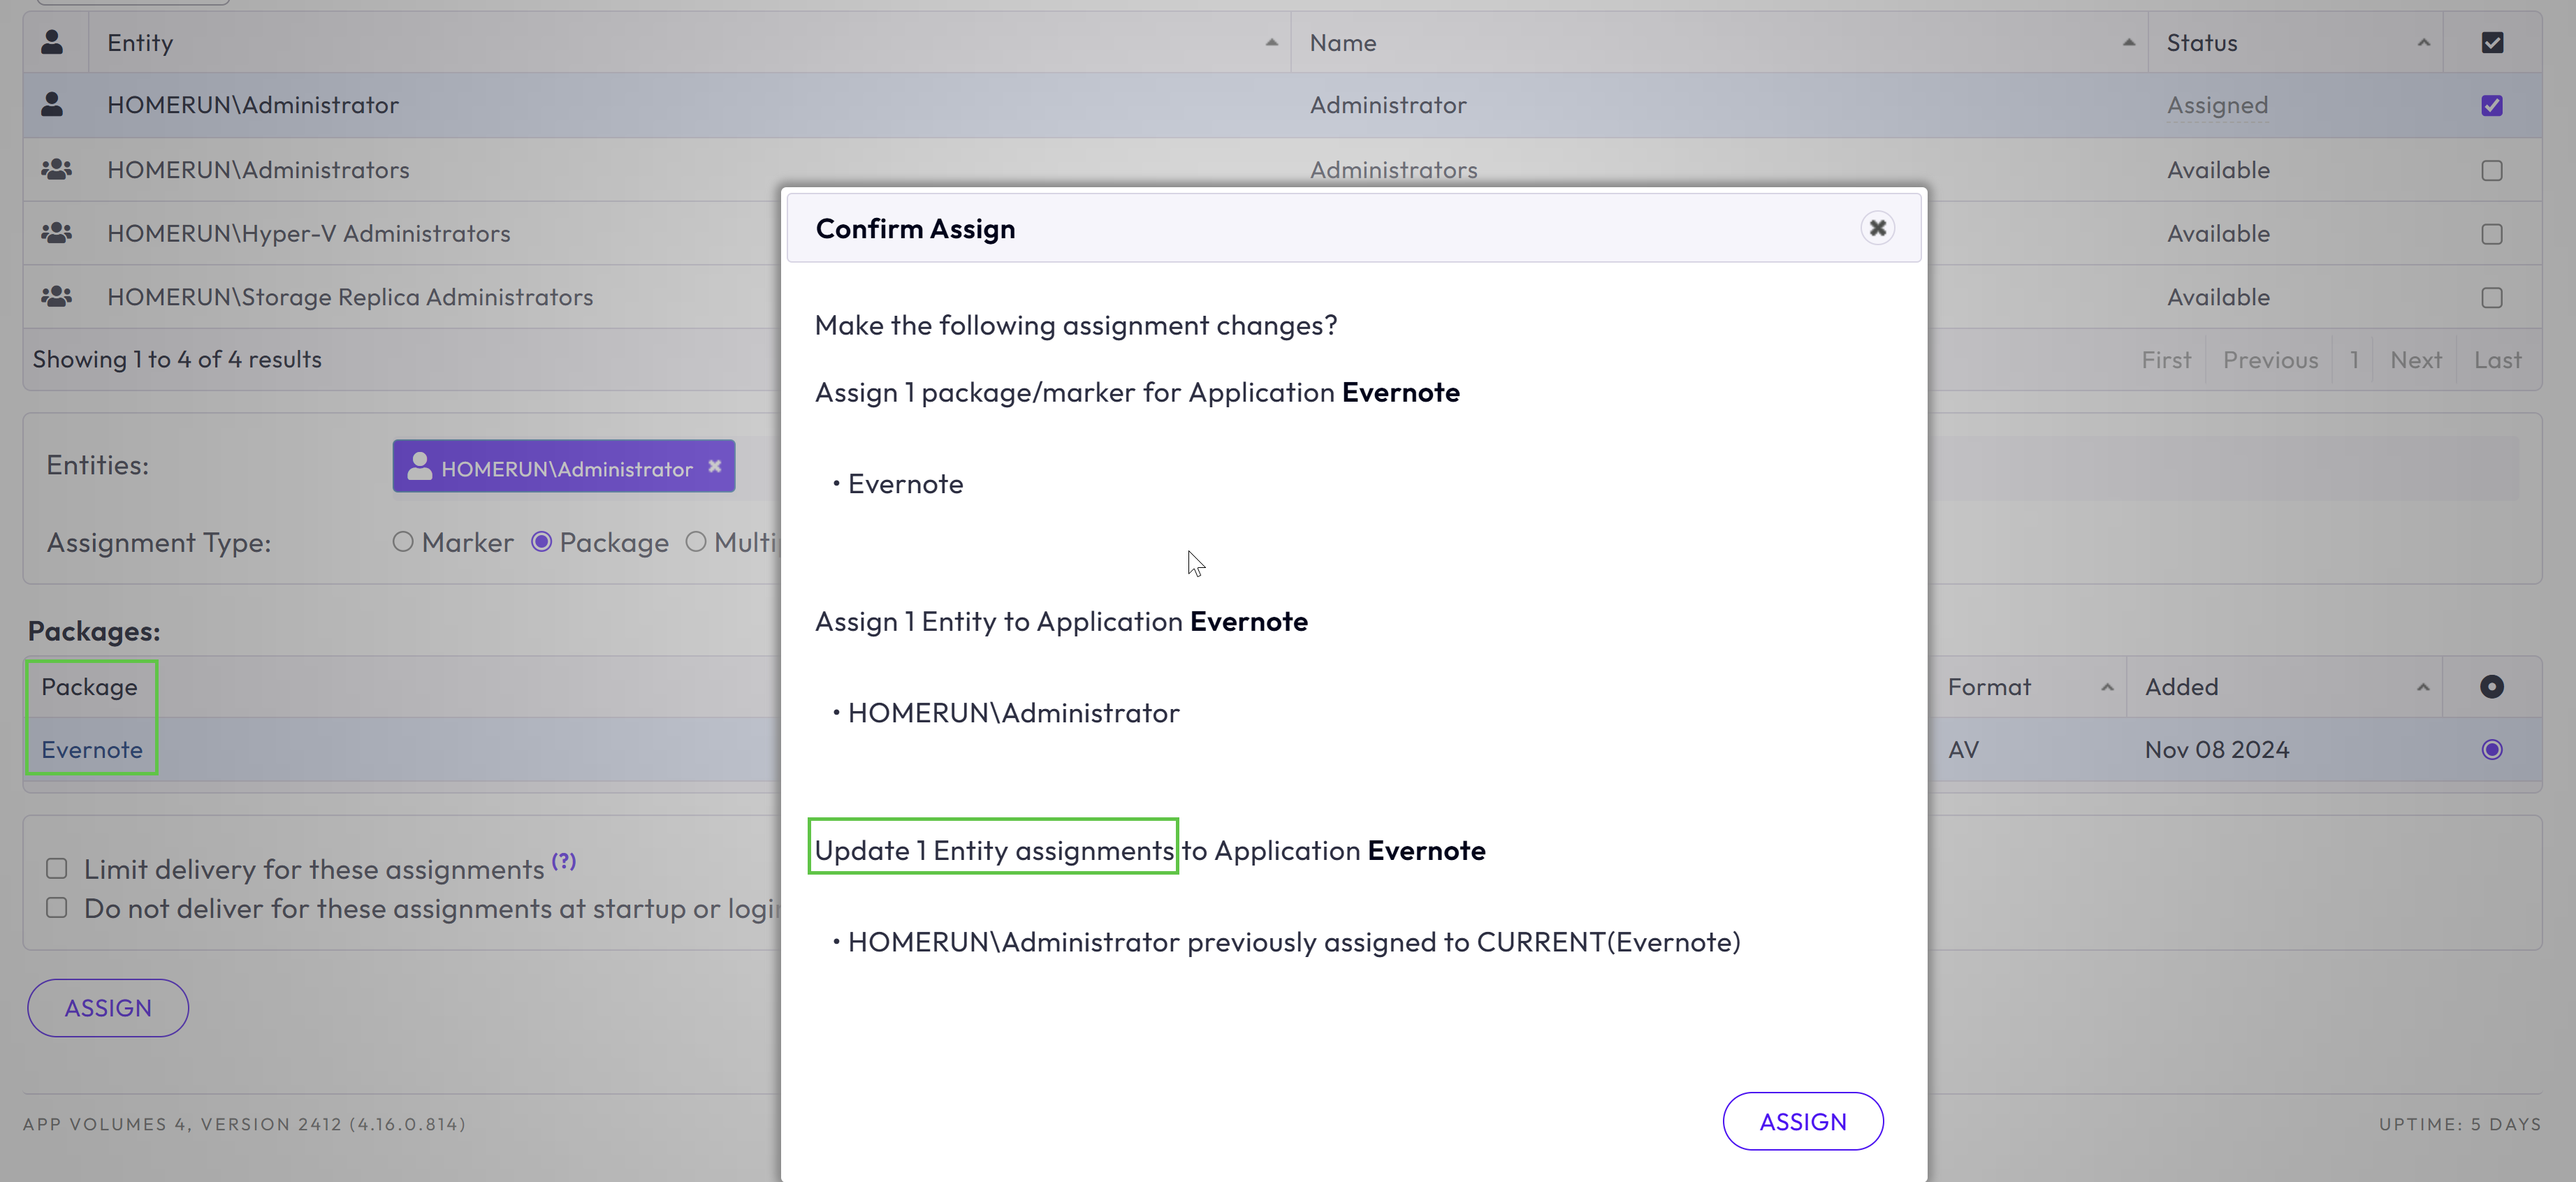Click Available status of HOMERUN\Administrators row
Screen dimensions: 2576x1182
(2218, 169)
